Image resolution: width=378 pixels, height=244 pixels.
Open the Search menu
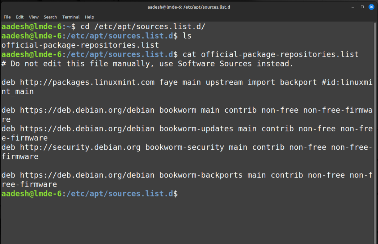(50, 17)
